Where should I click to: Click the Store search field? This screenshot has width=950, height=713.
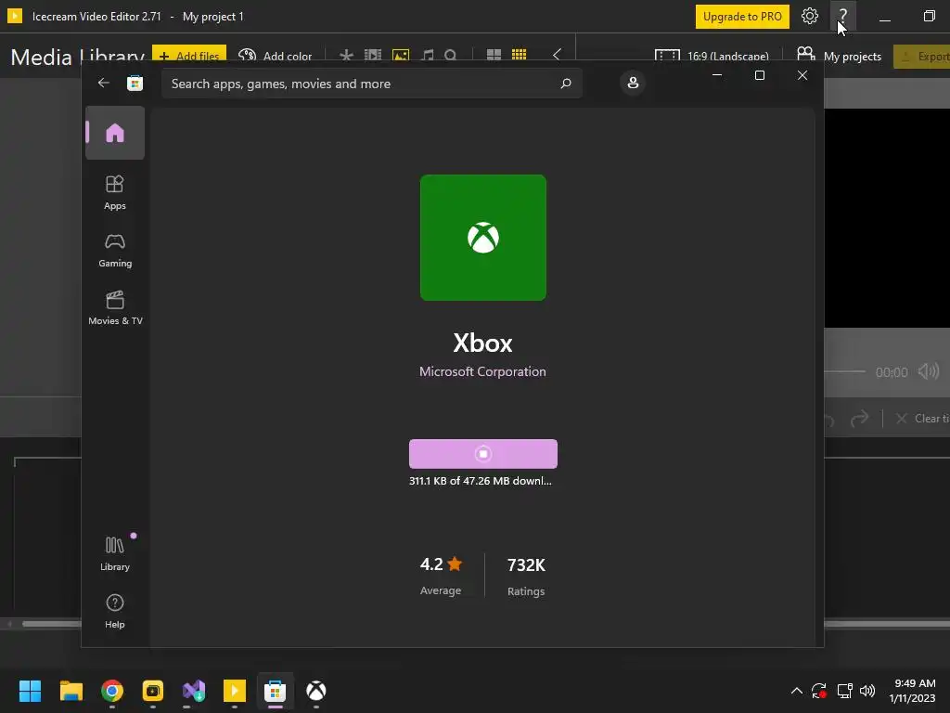click(371, 83)
